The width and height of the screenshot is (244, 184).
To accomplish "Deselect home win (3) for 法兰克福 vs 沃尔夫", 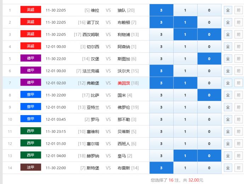I will 161,71.
